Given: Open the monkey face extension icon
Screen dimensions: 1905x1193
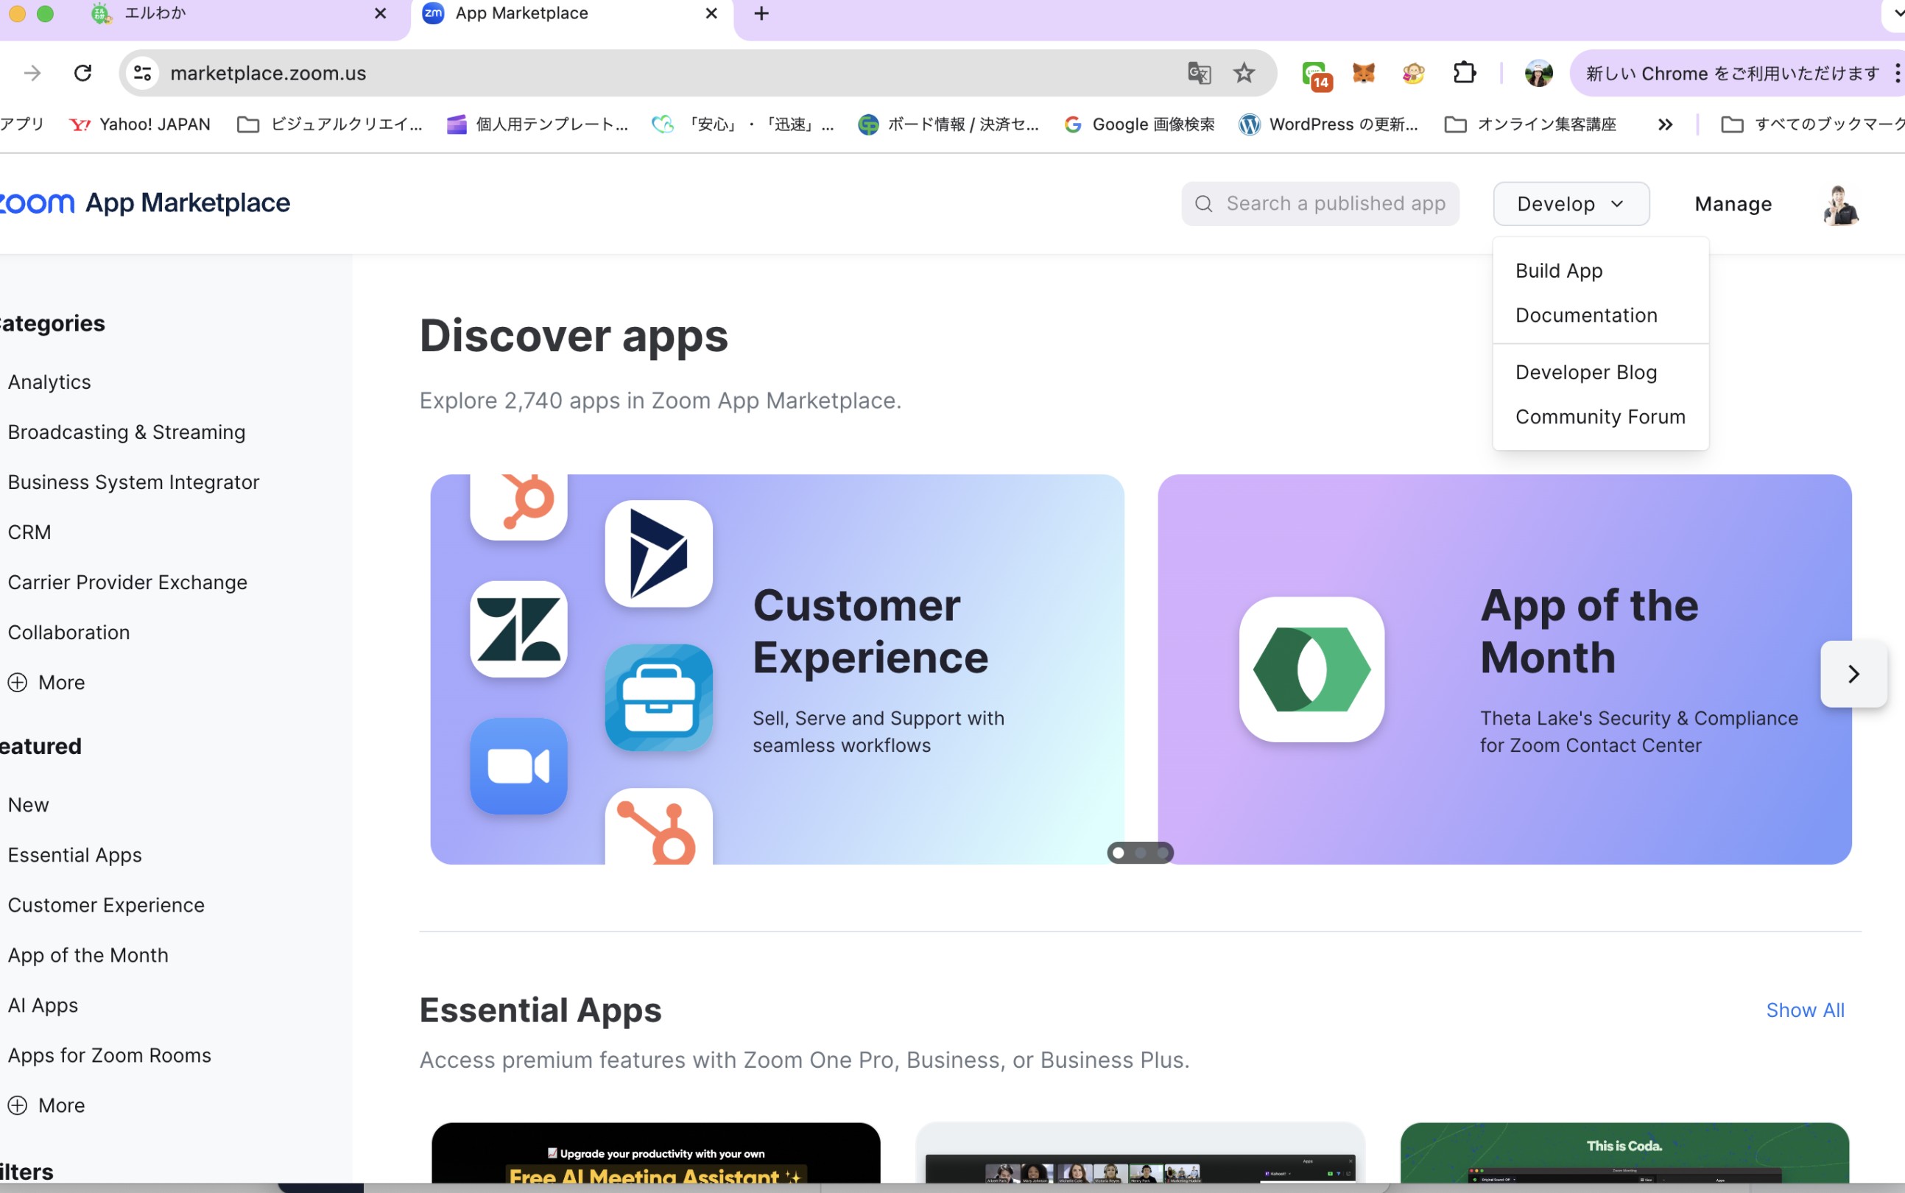Looking at the screenshot, I should point(1413,74).
